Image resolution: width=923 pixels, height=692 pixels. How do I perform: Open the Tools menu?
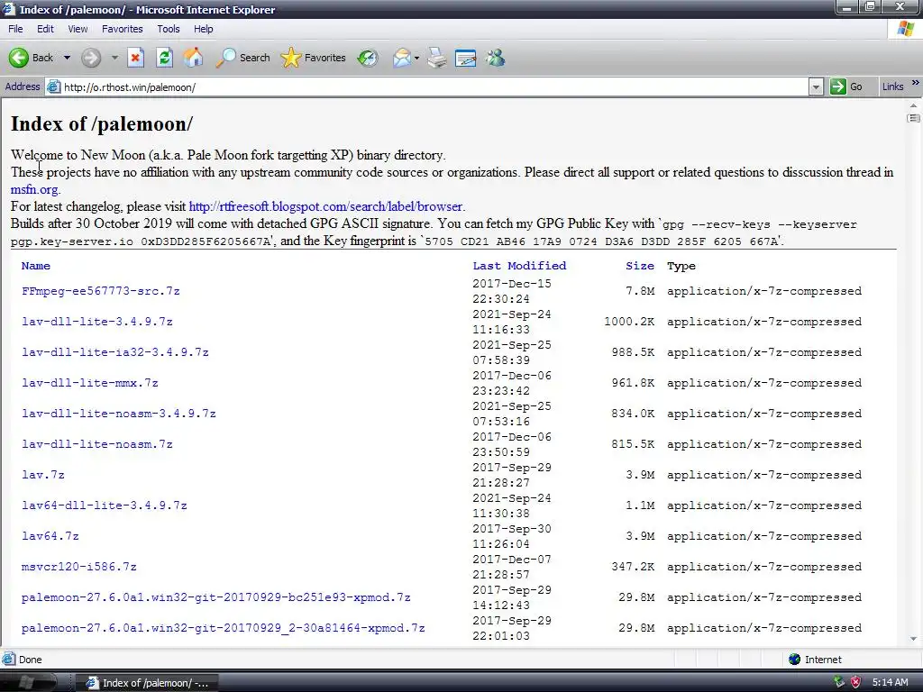click(169, 29)
